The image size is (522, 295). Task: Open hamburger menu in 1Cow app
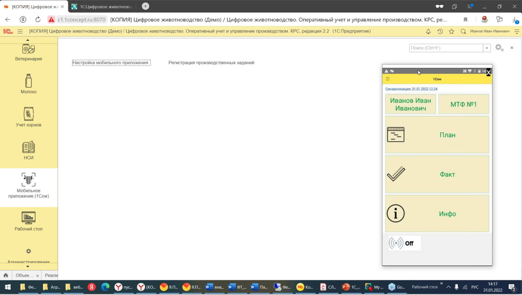point(388,79)
